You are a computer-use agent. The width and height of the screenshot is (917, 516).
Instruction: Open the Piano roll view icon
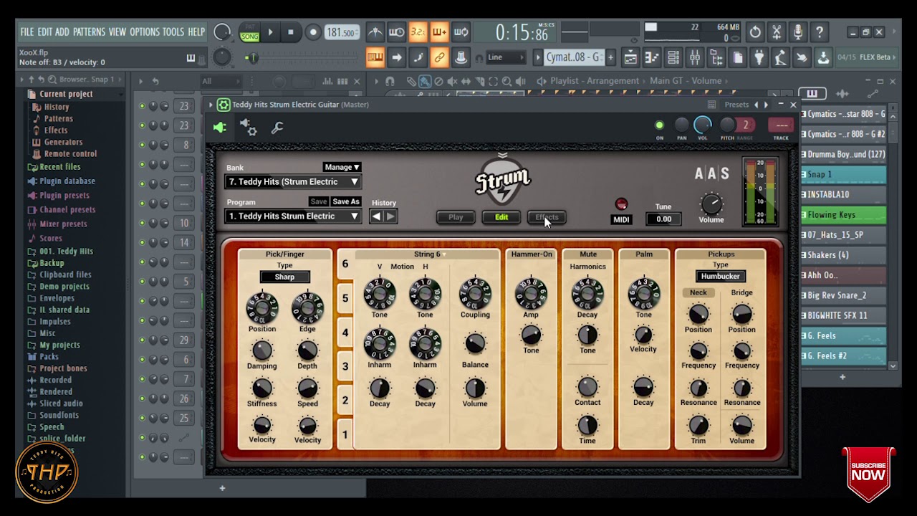click(x=652, y=57)
